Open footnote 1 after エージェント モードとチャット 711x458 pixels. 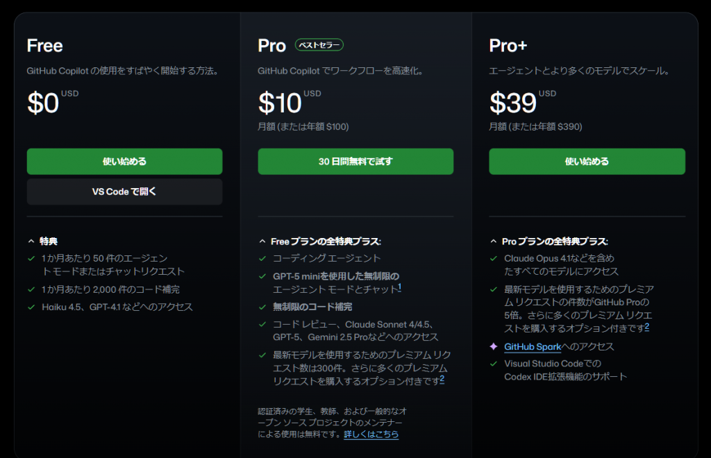coord(400,287)
